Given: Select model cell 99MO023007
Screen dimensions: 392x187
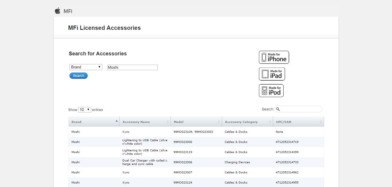Looking at the screenshot, I should coord(183,173).
